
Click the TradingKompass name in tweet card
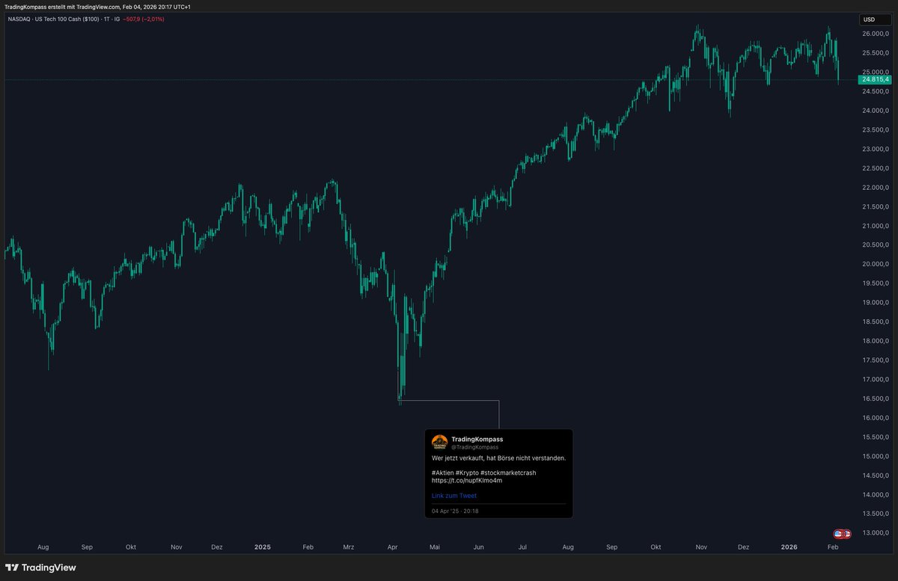click(477, 439)
